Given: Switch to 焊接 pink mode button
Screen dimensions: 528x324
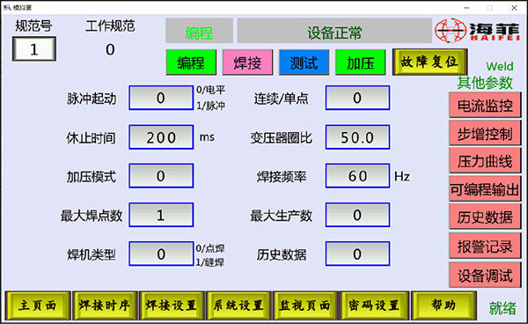Looking at the screenshot, I should [247, 63].
